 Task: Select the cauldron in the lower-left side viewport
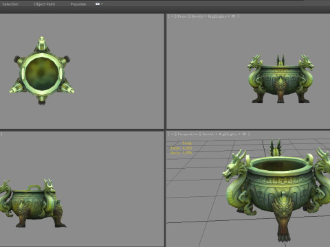coord(33,203)
